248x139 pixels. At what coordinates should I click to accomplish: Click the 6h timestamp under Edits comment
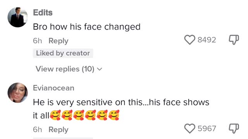coord(38,41)
